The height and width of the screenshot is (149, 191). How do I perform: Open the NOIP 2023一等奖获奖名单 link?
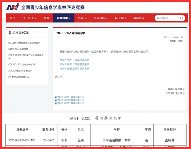(74, 60)
